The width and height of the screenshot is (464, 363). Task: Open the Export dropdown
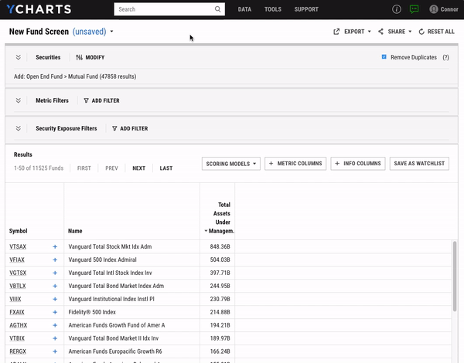[352, 32]
